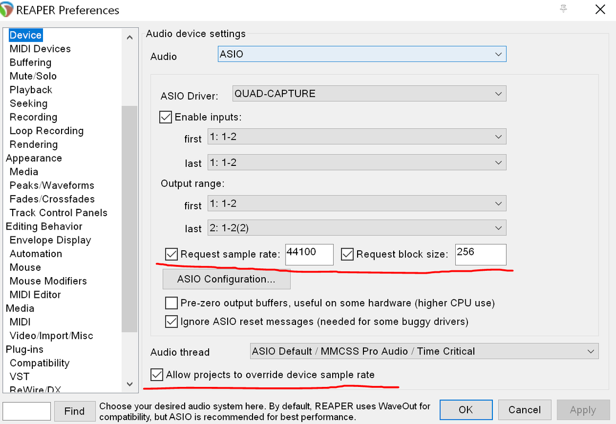Image resolution: width=616 pixels, height=424 pixels.
Task: Select the Editing Behavior category
Action: pos(44,226)
